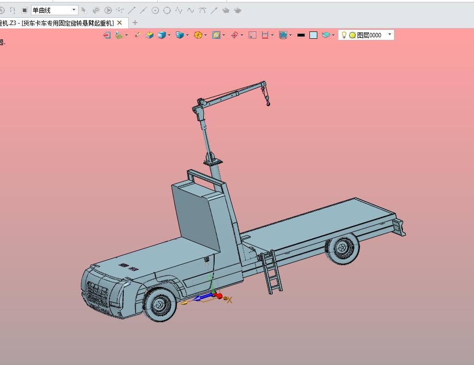
Task: Click the circled play arrow icon
Action: tap(108, 10)
